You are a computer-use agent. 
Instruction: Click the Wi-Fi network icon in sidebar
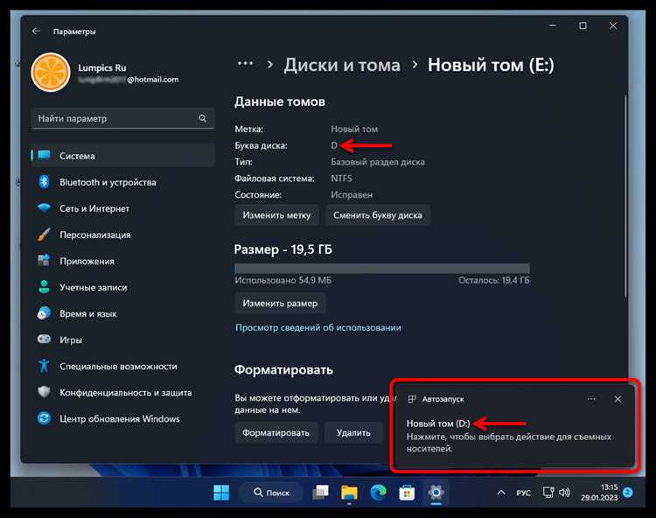(44, 208)
